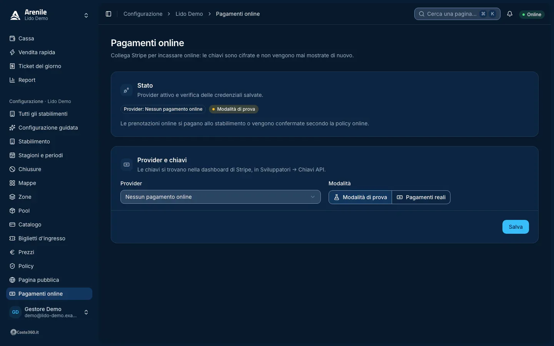The image size is (554, 346).
Task: Open the Provider dropdown
Action: tap(220, 197)
